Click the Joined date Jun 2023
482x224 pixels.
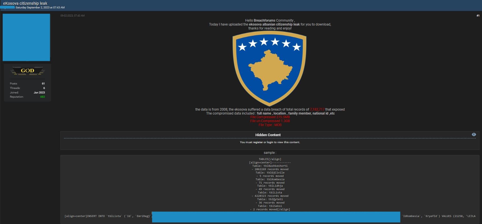click(x=39, y=93)
